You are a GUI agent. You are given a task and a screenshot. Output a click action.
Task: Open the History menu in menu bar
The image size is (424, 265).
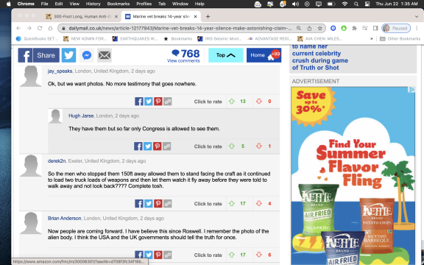[93, 4]
